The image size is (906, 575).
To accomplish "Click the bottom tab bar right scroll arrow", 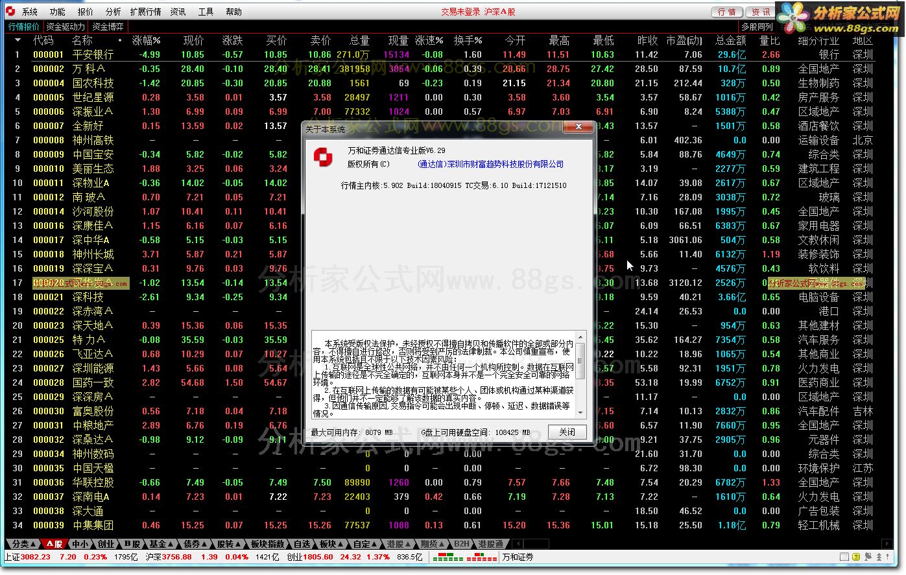I will pos(887,544).
